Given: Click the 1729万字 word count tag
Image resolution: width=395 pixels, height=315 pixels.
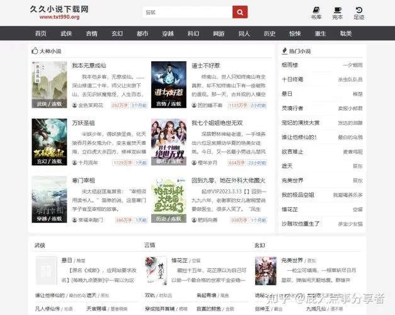Looking at the screenshot, I should click(x=122, y=163).
